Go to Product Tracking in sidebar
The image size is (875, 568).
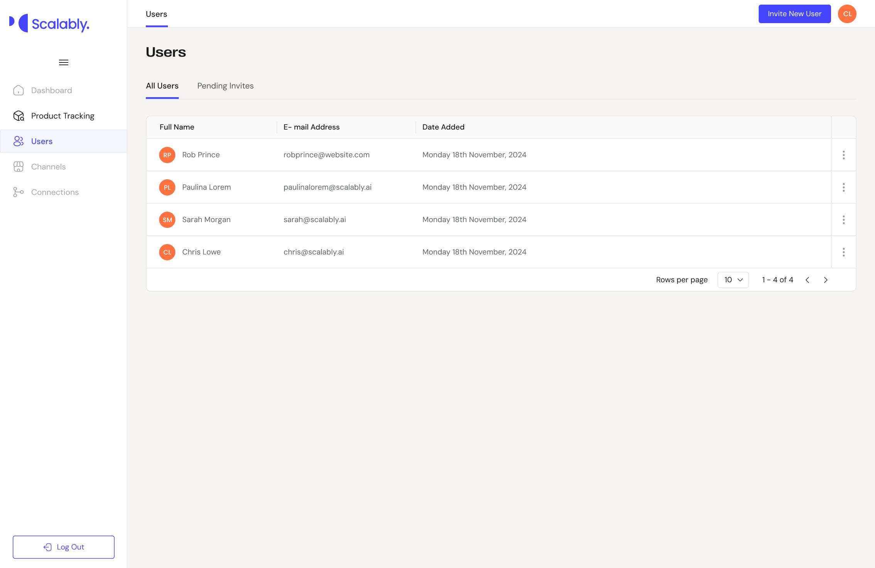click(x=62, y=116)
